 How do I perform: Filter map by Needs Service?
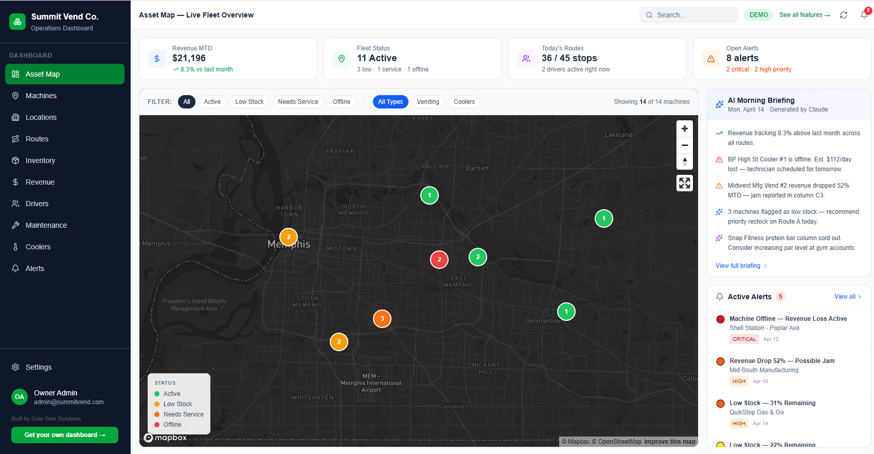[298, 102]
